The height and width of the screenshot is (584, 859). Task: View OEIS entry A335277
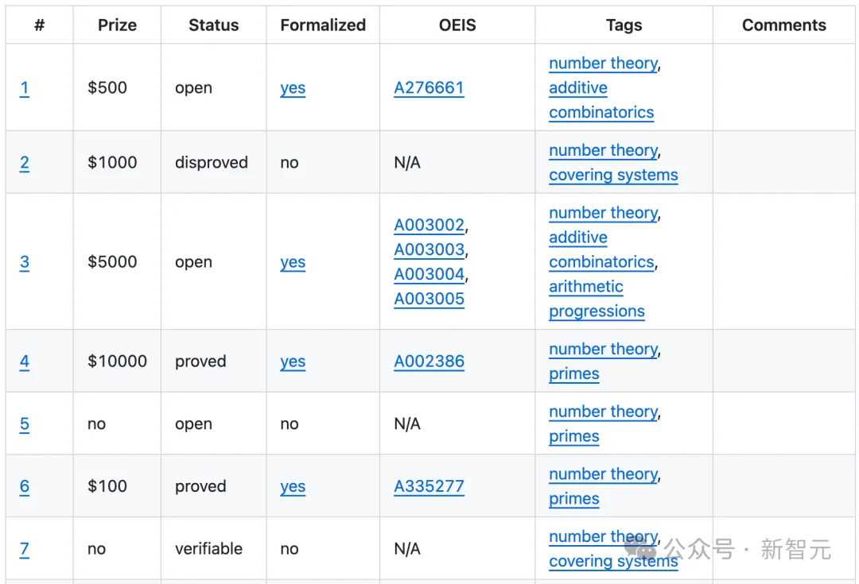[x=429, y=486]
